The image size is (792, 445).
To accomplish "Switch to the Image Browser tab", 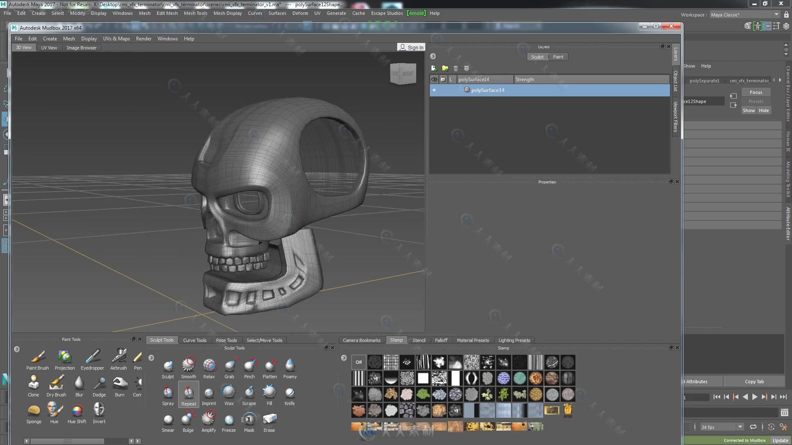I will 82,48.
